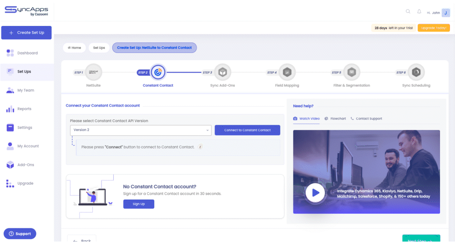This screenshot has width=455, height=247.
Task: Select Step 2 Constant Contact icon
Action: coord(158,72)
